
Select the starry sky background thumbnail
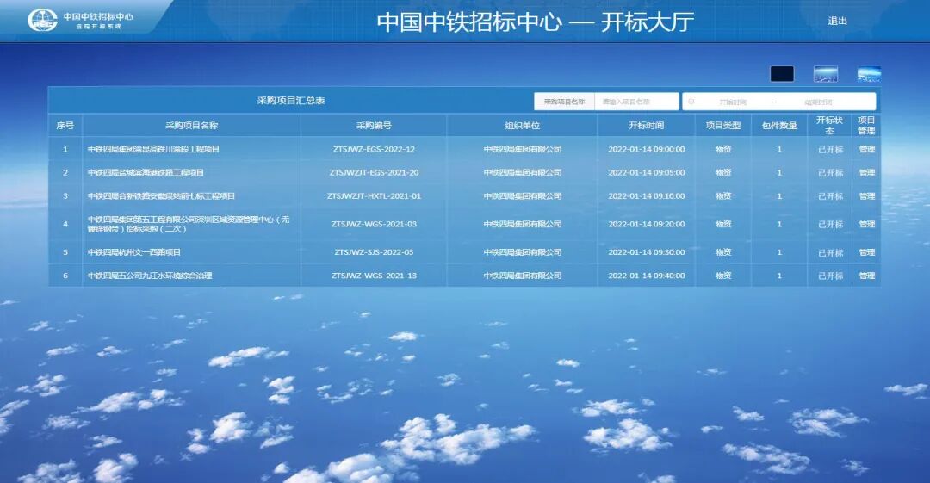(826, 74)
